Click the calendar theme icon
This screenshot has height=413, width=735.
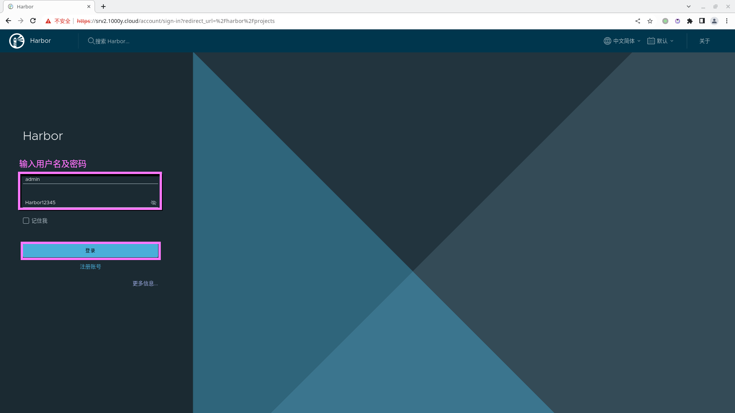[x=651, y=41]
